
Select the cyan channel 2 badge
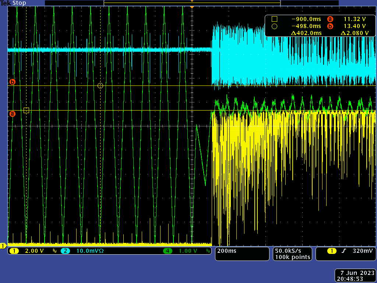click(x=65, y=251)
